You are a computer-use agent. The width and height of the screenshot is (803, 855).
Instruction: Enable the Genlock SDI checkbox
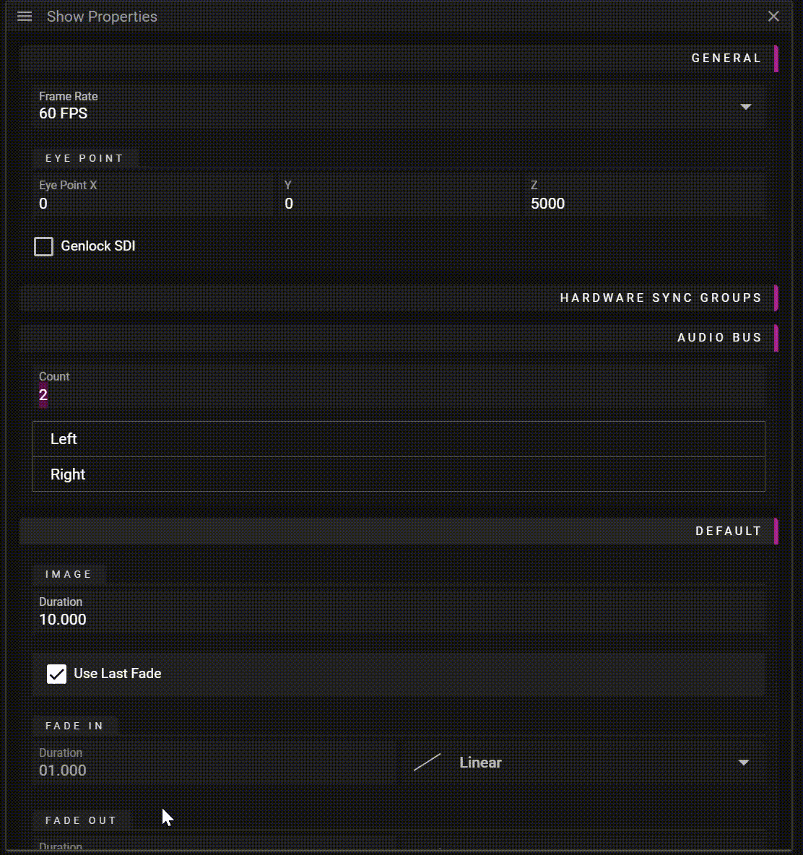click(44, 246)
